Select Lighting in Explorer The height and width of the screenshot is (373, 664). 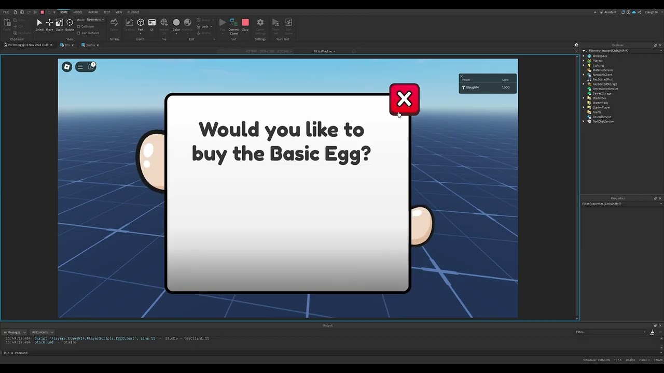(598, 65)
